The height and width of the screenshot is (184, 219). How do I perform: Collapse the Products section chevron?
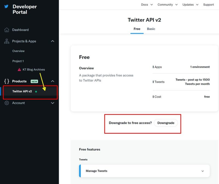pos(52,81)
